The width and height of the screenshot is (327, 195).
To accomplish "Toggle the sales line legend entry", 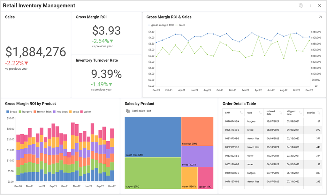I will 180,25.
